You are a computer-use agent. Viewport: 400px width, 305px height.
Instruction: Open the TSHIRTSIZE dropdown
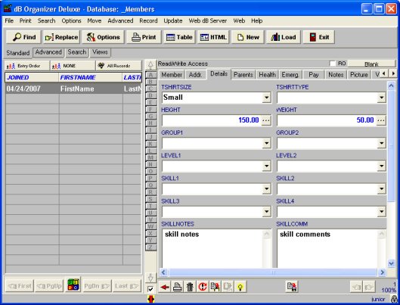266,98
